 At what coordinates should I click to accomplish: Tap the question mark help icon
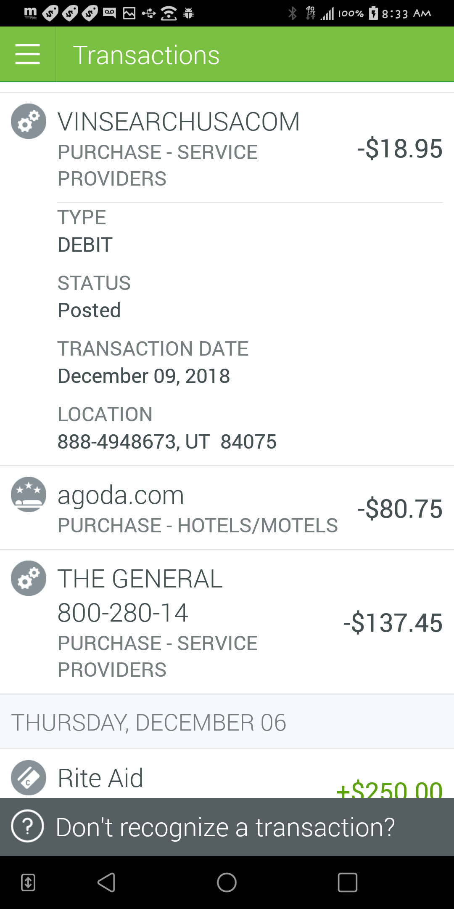pyautogui.click(x=28, y=826)
